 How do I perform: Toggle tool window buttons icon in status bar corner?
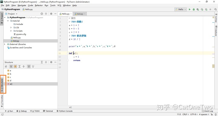(2, 114)
